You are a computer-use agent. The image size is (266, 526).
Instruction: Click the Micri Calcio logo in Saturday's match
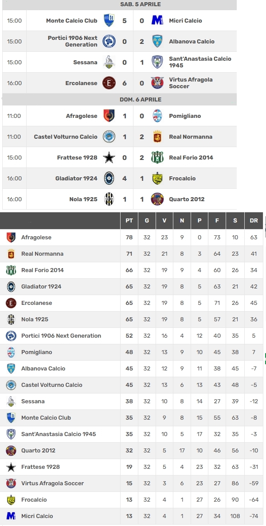coord(157,20)
